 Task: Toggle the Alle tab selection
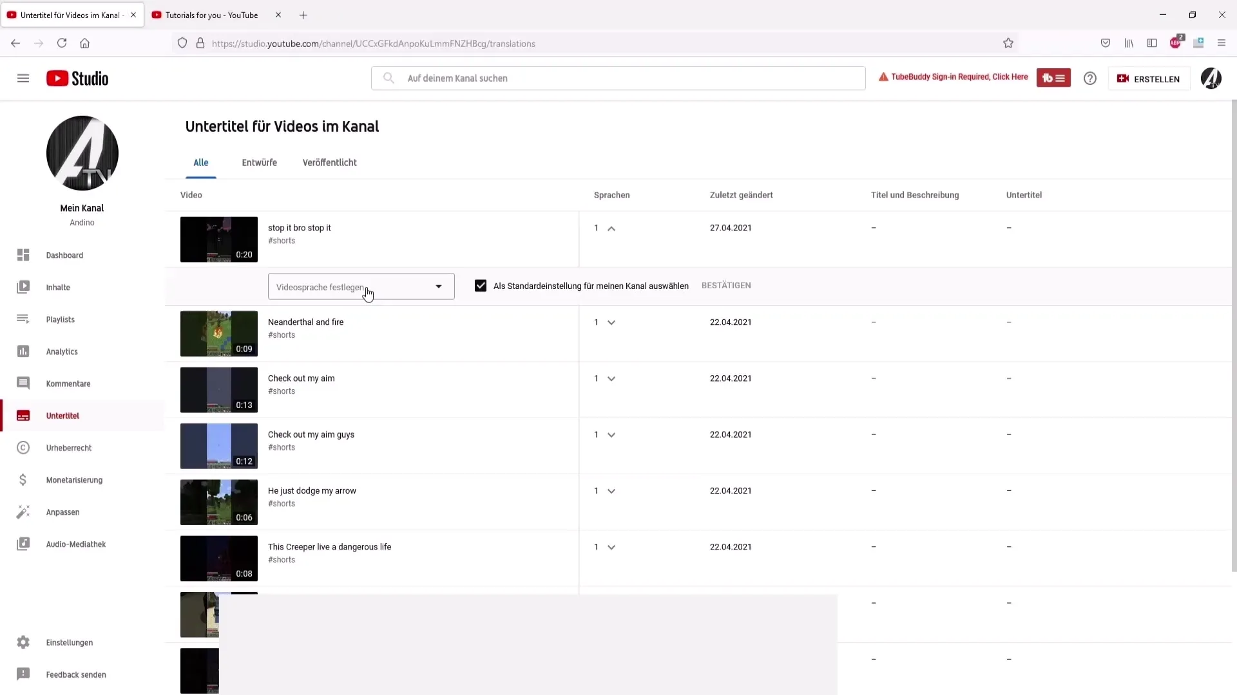pyautogui.click(x=200, y=162)
